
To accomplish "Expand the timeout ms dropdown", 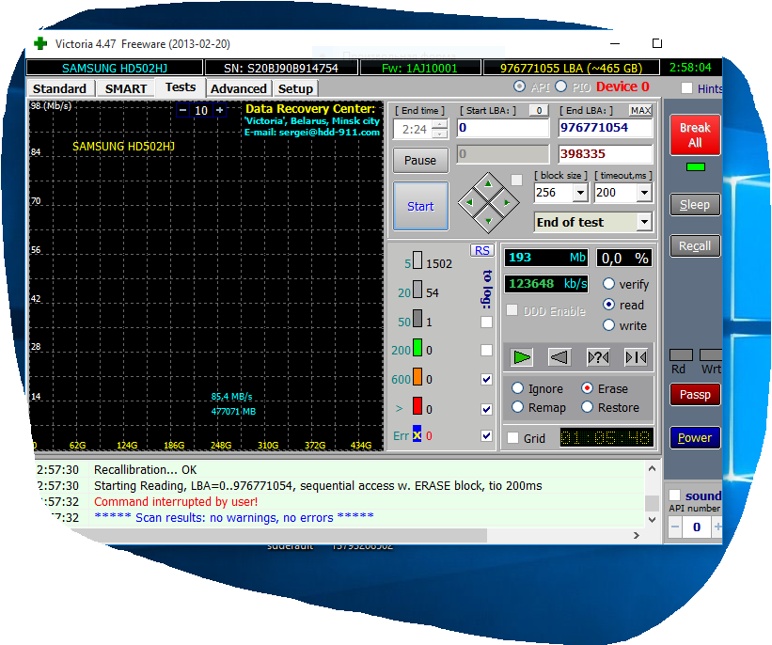I will point(642,193).
